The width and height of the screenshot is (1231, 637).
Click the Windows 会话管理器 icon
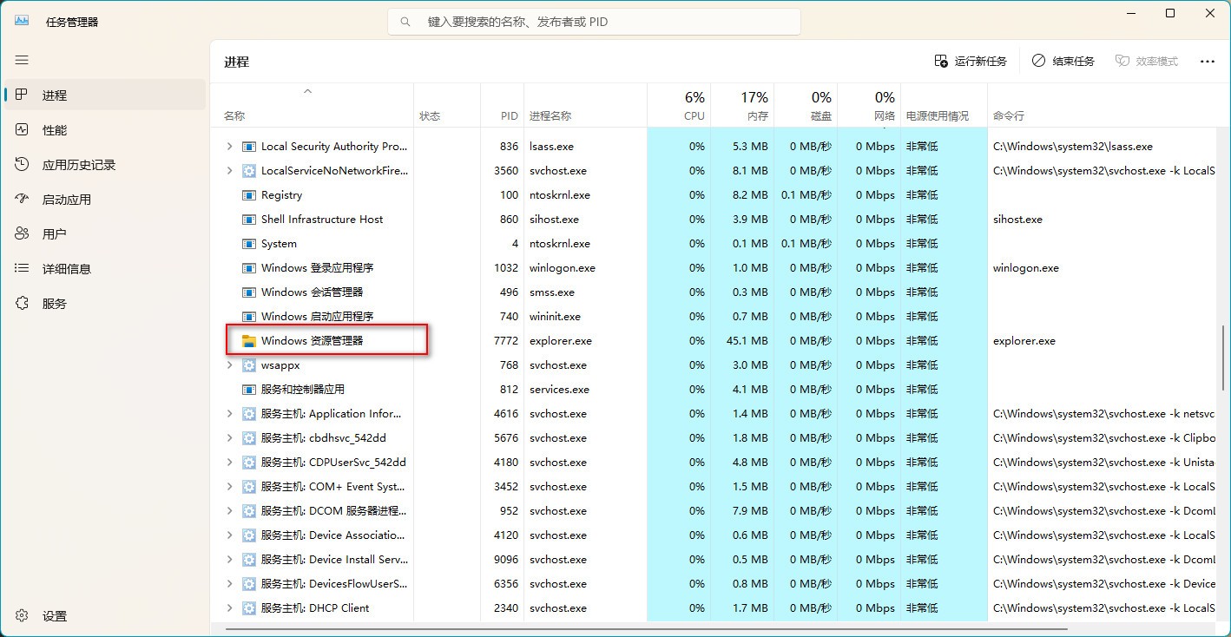[249, 292]
